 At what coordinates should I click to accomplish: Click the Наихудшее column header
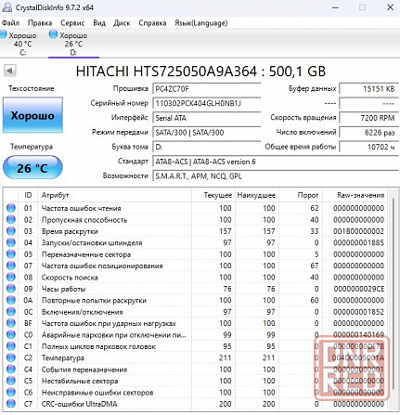point(256,195)
